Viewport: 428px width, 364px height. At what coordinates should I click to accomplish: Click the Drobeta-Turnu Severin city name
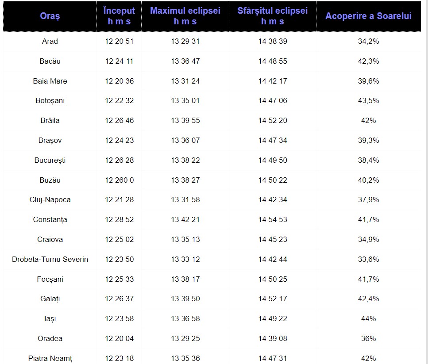pyautogui.click(x=50, y=259)
